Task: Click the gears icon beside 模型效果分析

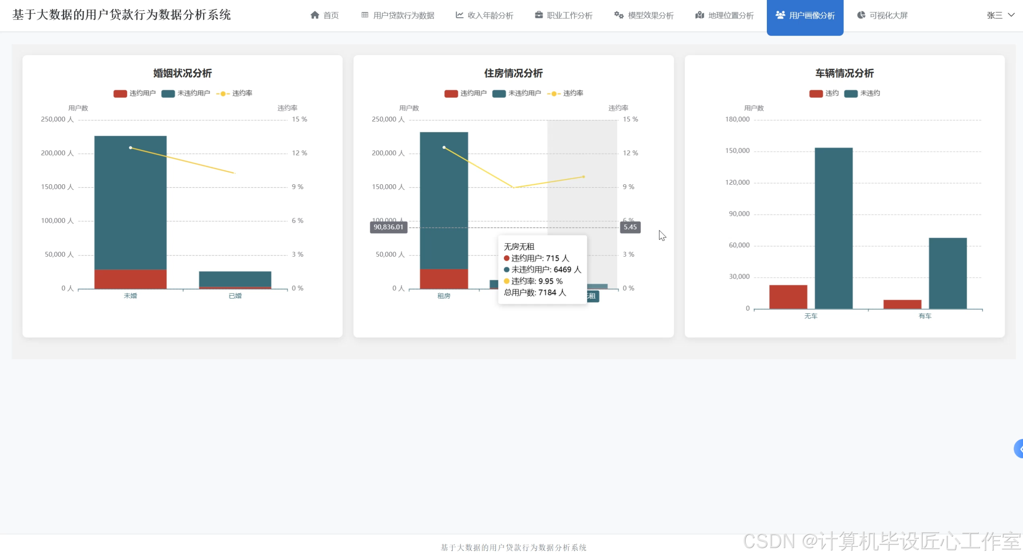Action: coord(619,15)
